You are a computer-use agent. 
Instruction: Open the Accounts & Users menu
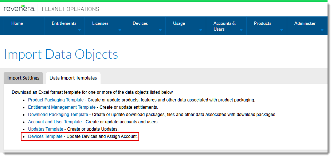(224, 26)
